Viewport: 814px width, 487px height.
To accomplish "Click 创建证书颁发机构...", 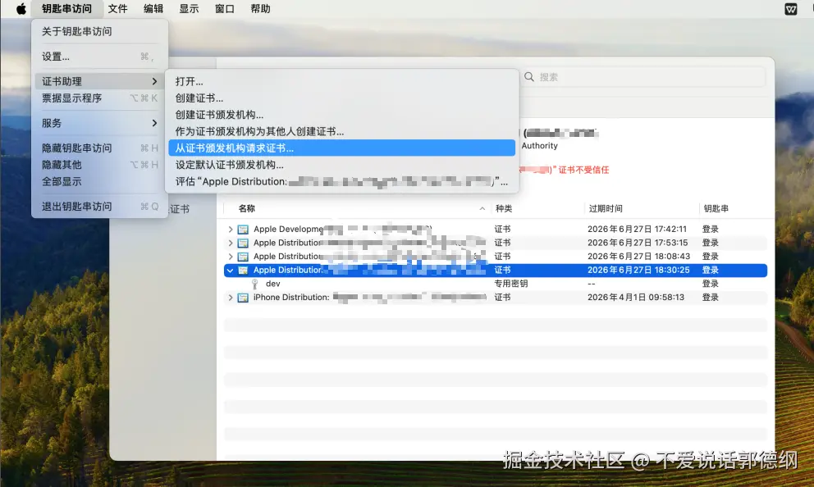I will click(341, 115).
